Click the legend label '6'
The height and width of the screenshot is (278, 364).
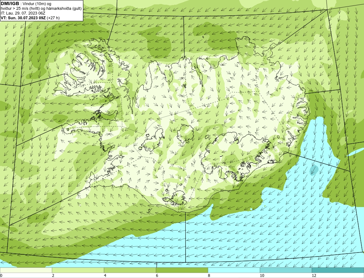tap(157, 275)
